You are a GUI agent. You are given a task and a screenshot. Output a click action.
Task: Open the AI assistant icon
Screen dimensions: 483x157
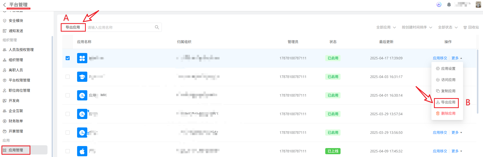click(x=439, y=5)
